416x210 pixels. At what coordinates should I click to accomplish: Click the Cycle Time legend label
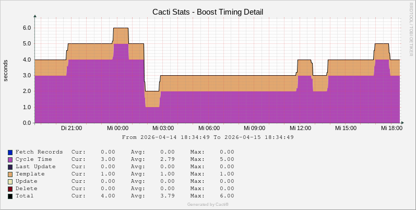coord(34,159)
